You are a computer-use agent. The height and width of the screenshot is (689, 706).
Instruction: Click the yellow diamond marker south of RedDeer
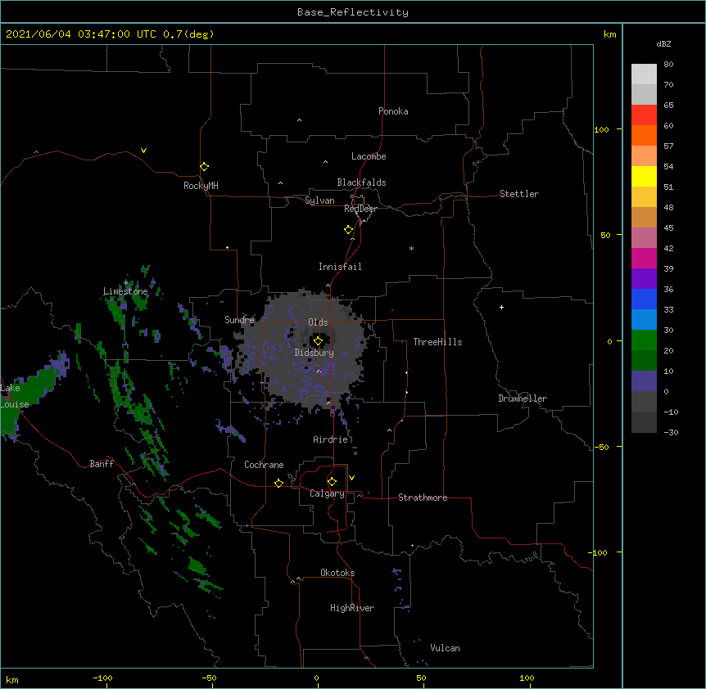tap(349, 230)
